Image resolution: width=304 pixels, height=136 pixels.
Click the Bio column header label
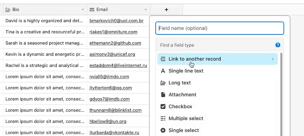(16, 10)
